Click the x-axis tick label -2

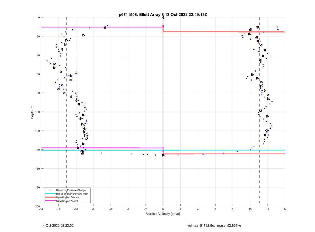pos(145,209)
